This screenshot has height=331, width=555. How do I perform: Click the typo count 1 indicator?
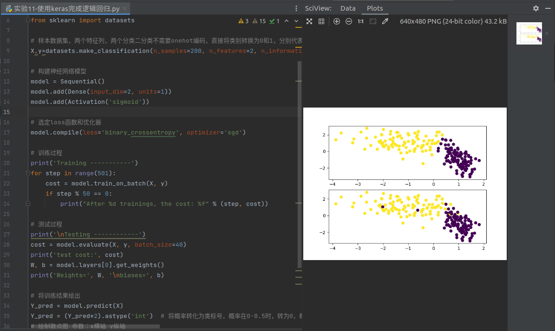point(274,21)
